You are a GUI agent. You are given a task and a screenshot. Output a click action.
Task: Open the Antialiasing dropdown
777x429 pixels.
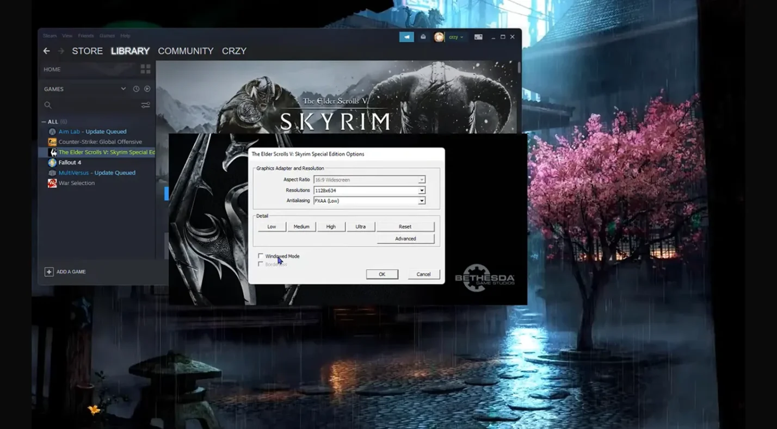(422, 201)
